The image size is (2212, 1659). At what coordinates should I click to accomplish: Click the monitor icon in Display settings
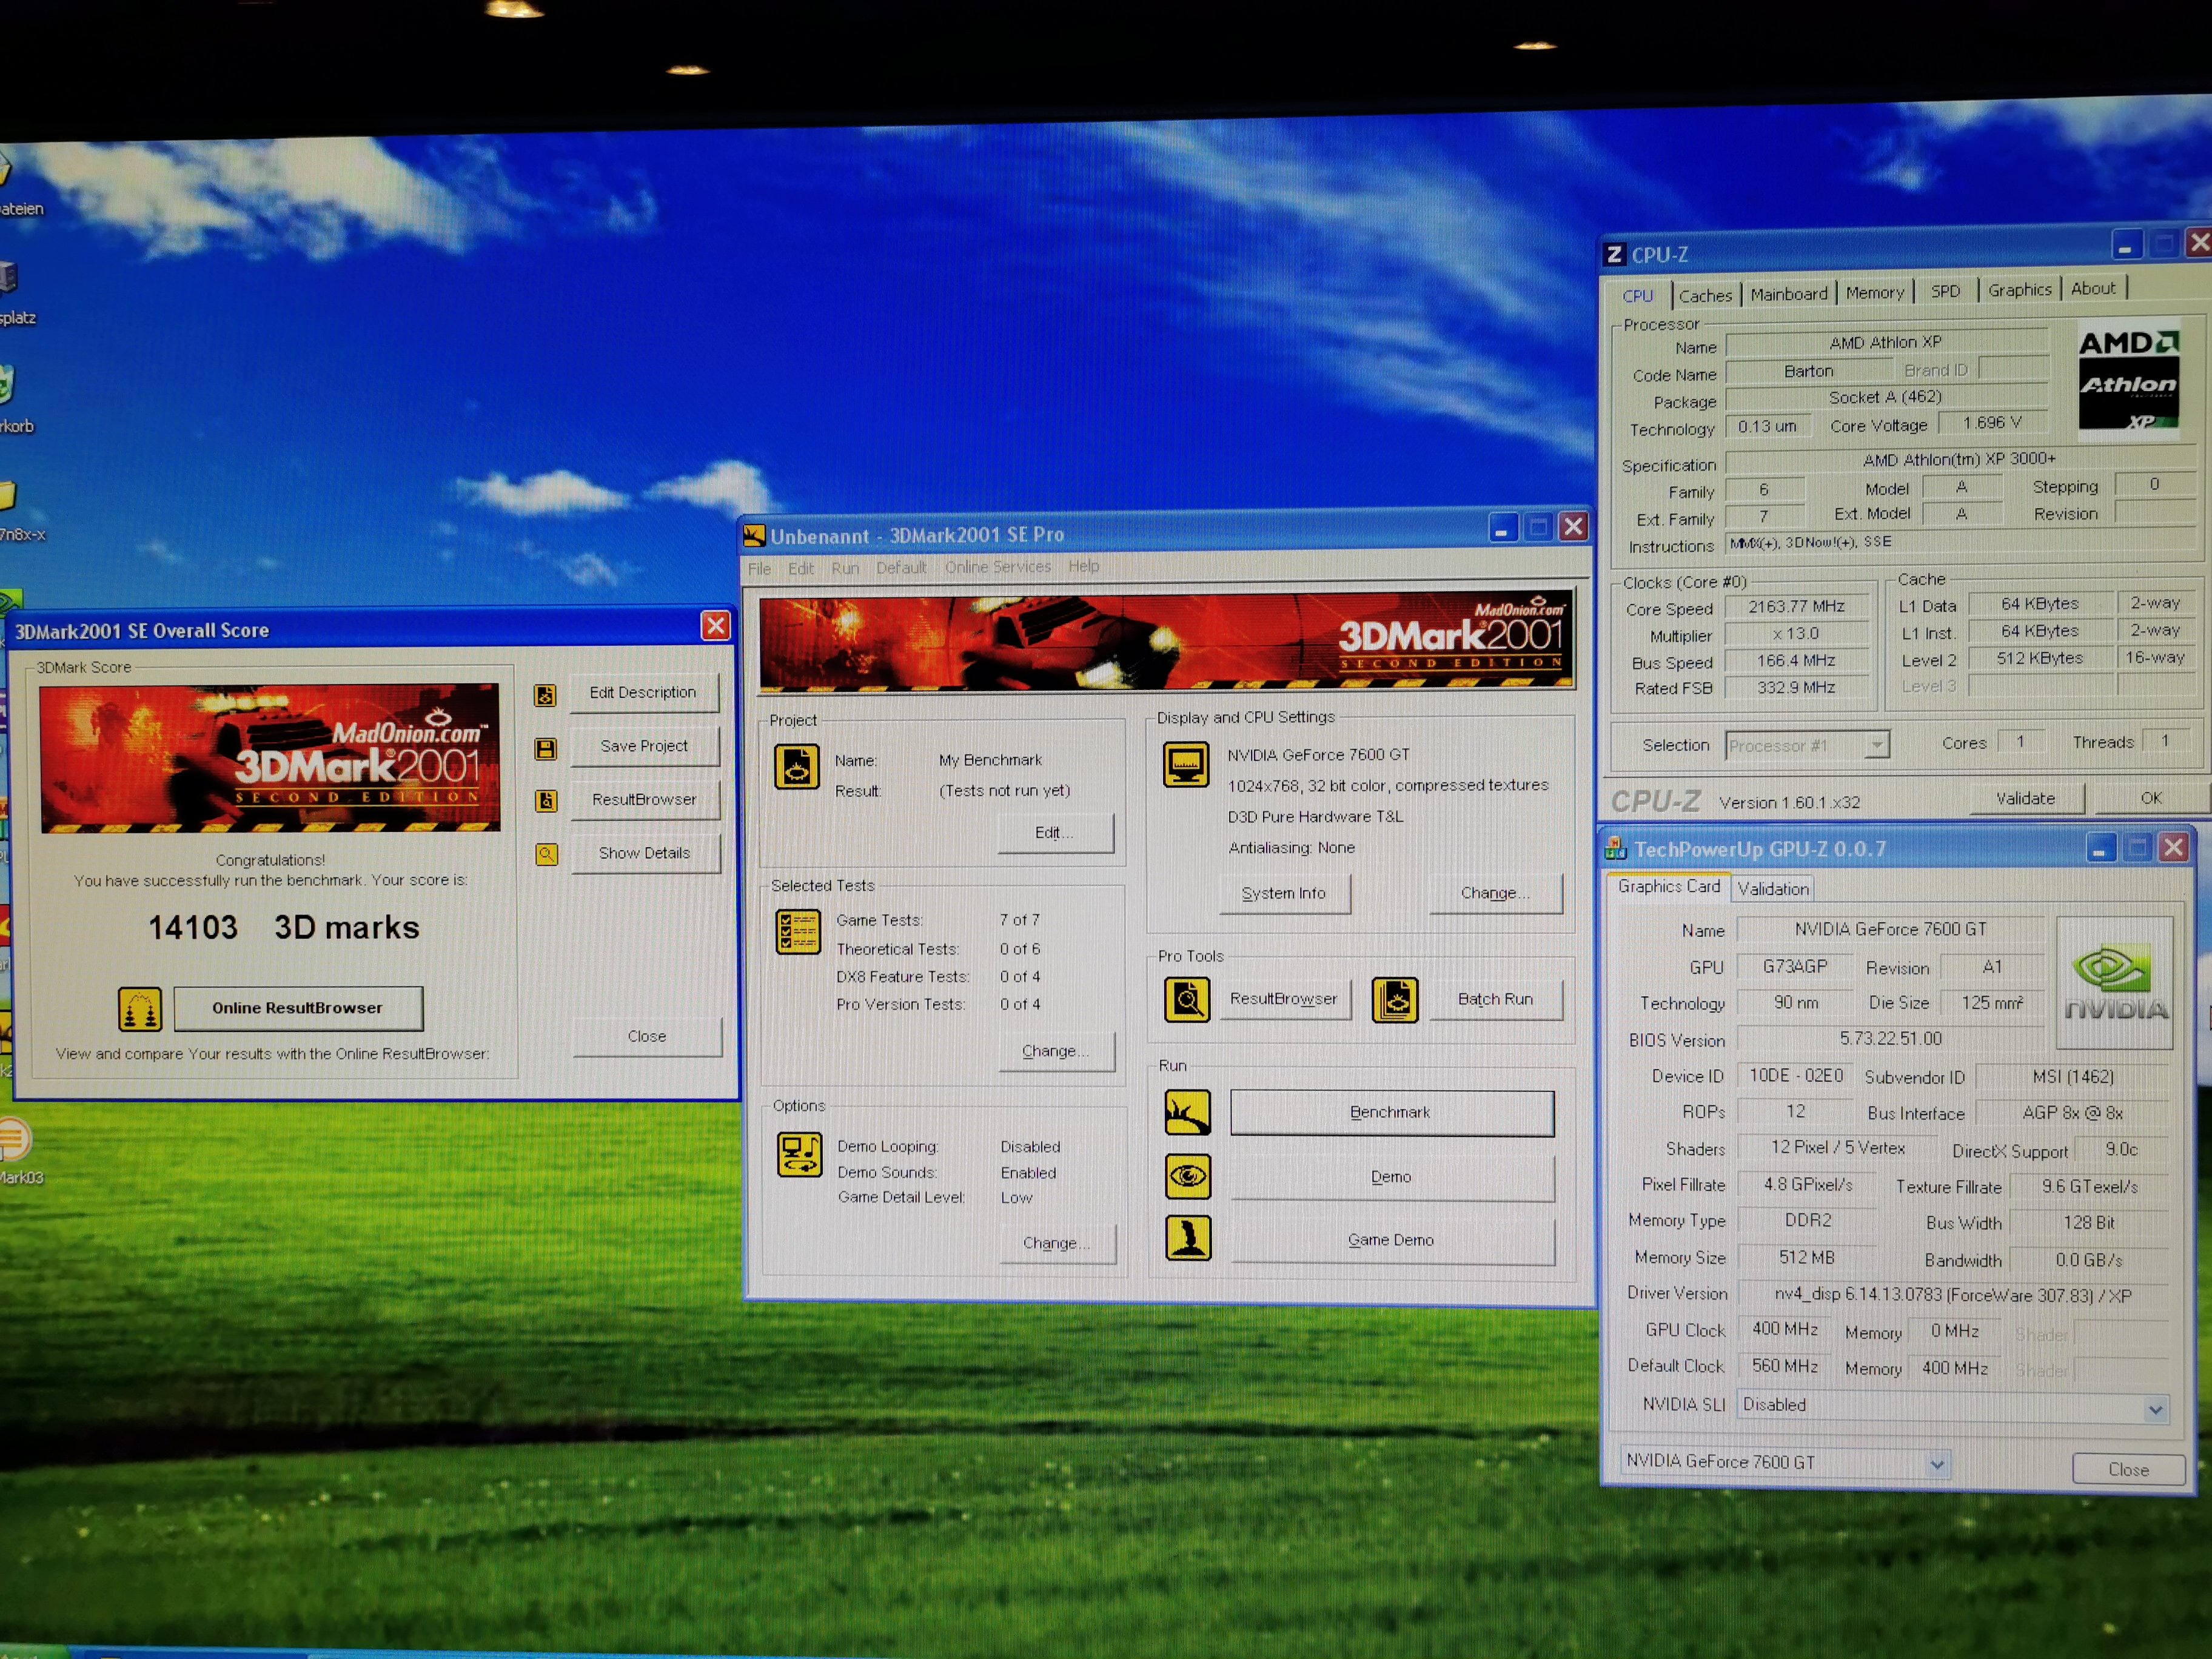(x=1186, y=765)
